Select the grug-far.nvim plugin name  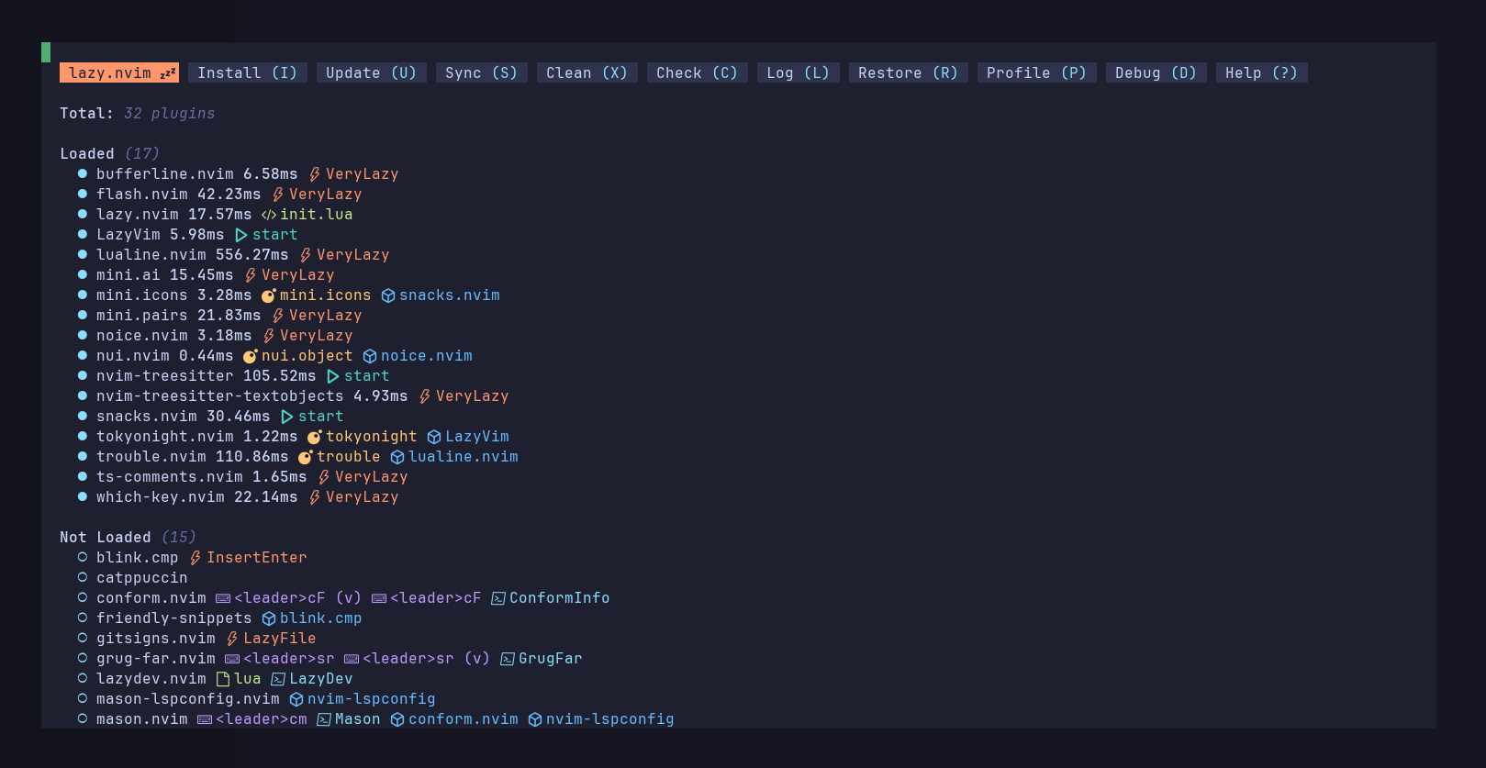click(x=156, y=659)
